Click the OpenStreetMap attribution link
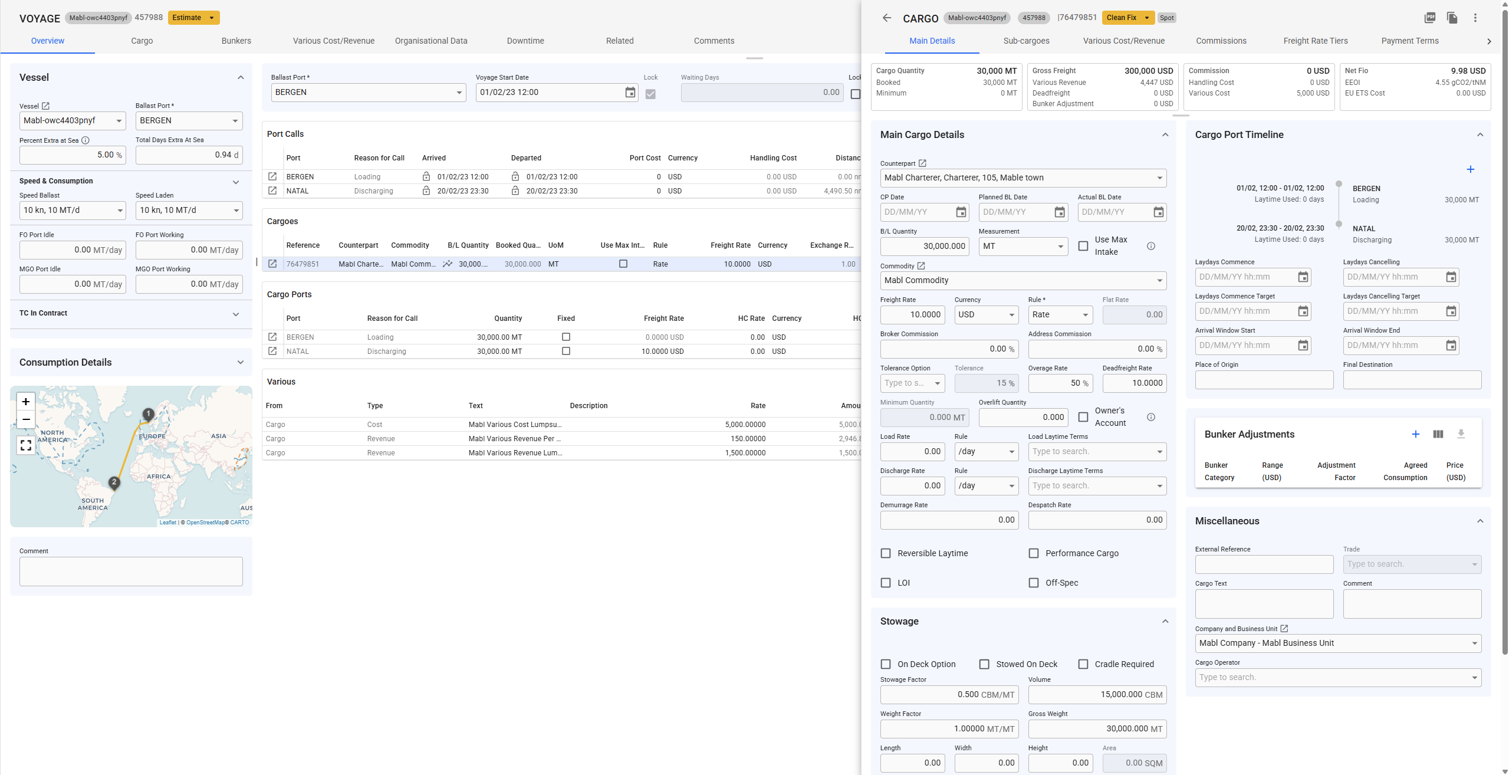Viewport: 1509px width, 775px height. pos(205,523)
